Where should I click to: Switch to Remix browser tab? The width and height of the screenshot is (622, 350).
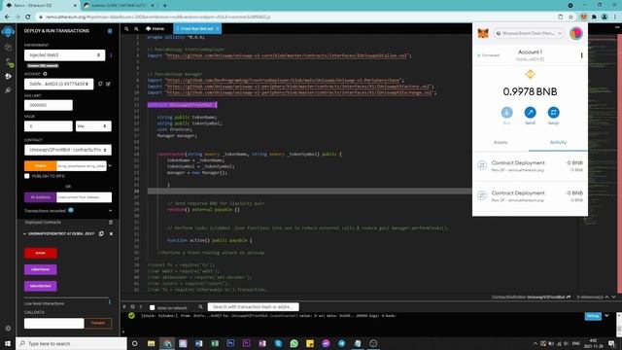(x=41, y=6)
